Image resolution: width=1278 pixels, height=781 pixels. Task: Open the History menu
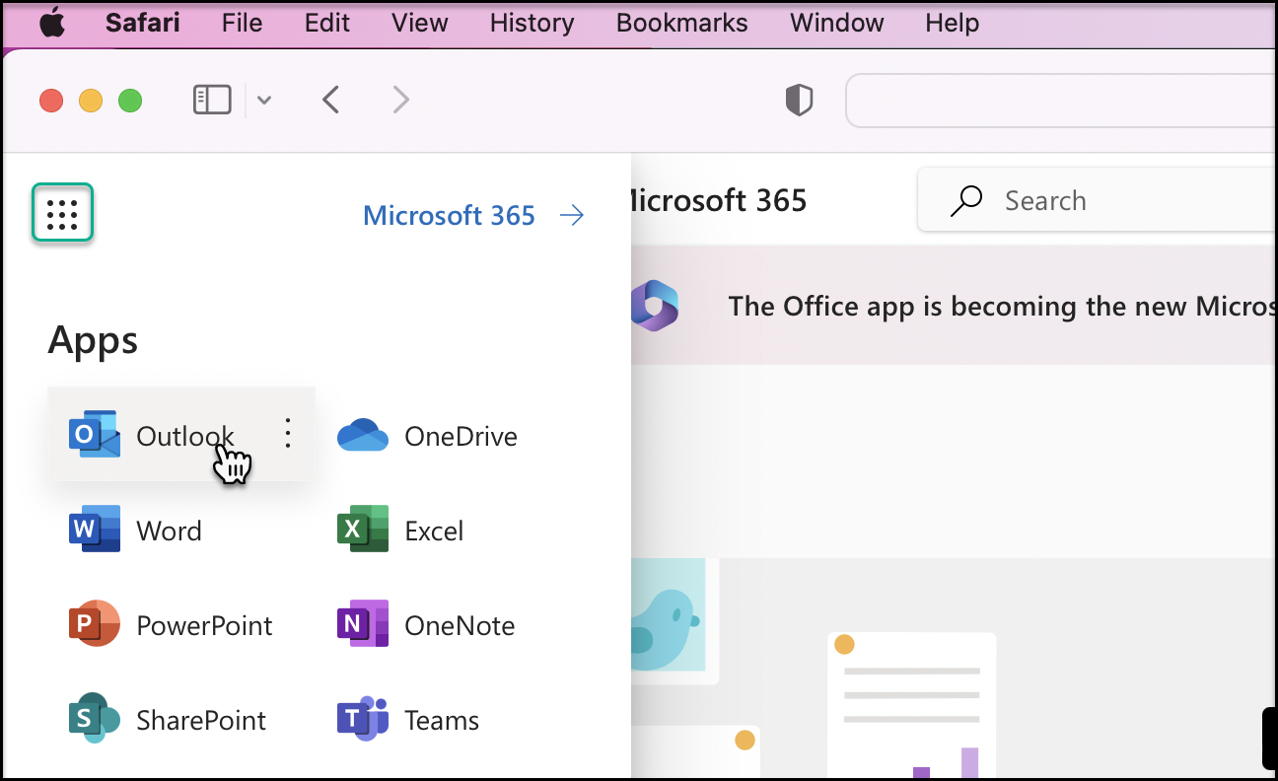(532, 23)
